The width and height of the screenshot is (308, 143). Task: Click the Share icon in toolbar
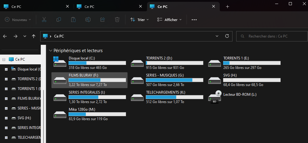coord(103,20)
